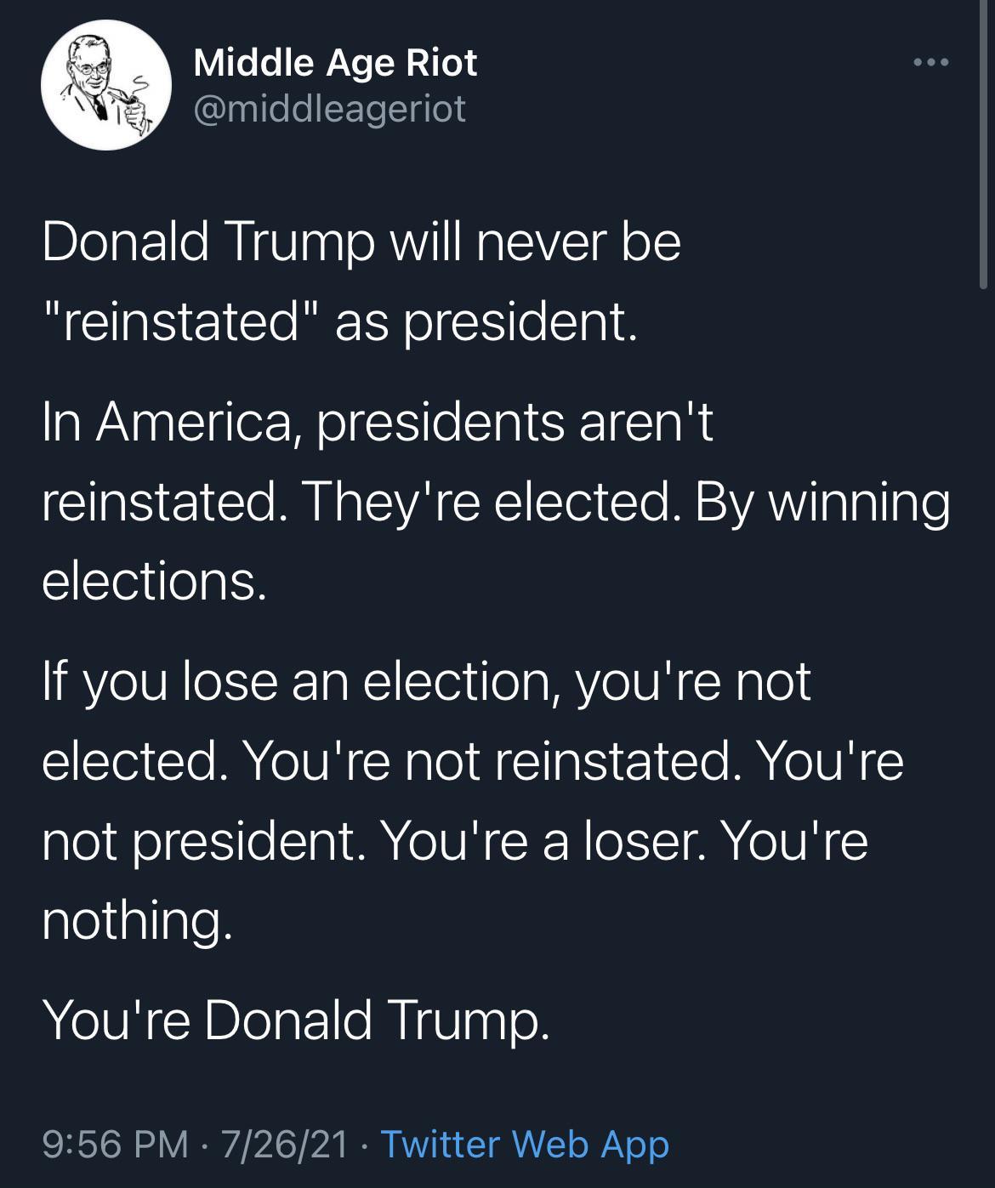995x1188 pixels.
Task: Click the 9:56 PM timestamp
Action: [116, 1144]
